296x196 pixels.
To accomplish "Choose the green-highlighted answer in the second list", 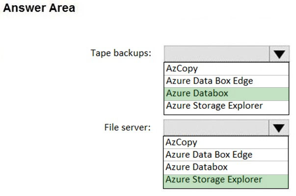I will pos(226,181).
